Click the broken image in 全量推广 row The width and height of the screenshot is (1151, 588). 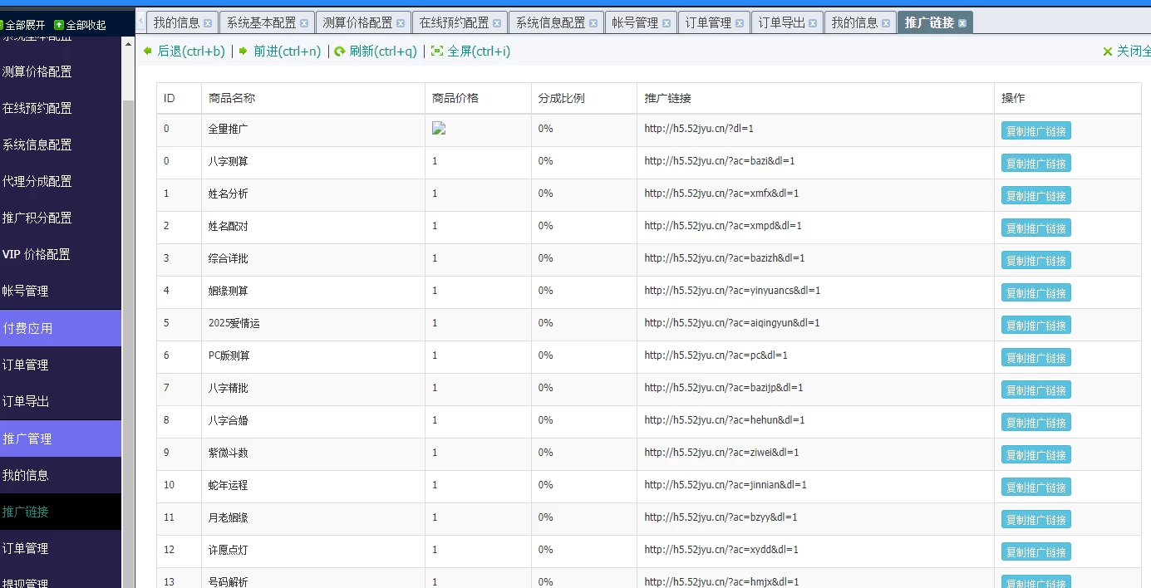439,129
